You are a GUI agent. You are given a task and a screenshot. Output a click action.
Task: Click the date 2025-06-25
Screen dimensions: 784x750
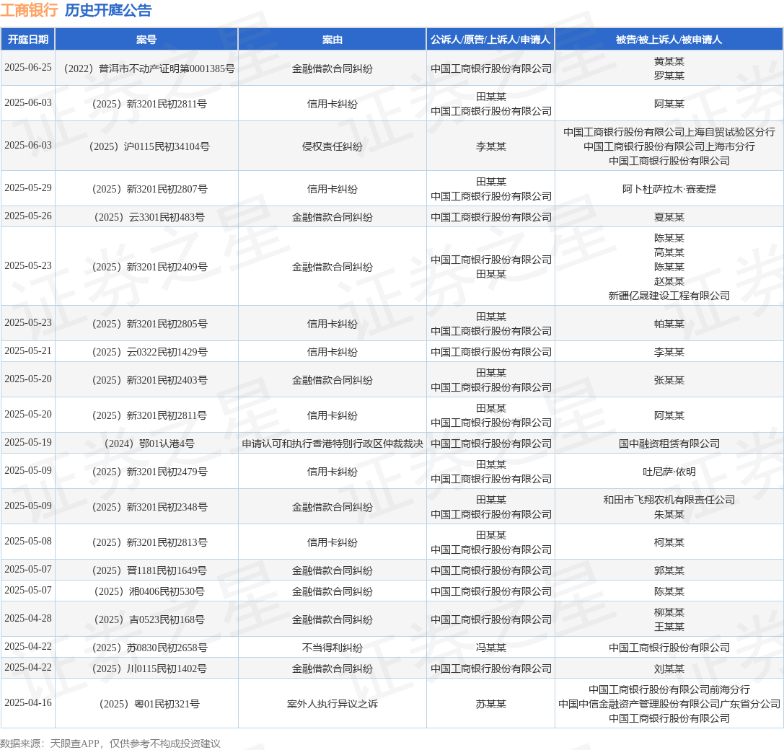click(x=28, y=68)
